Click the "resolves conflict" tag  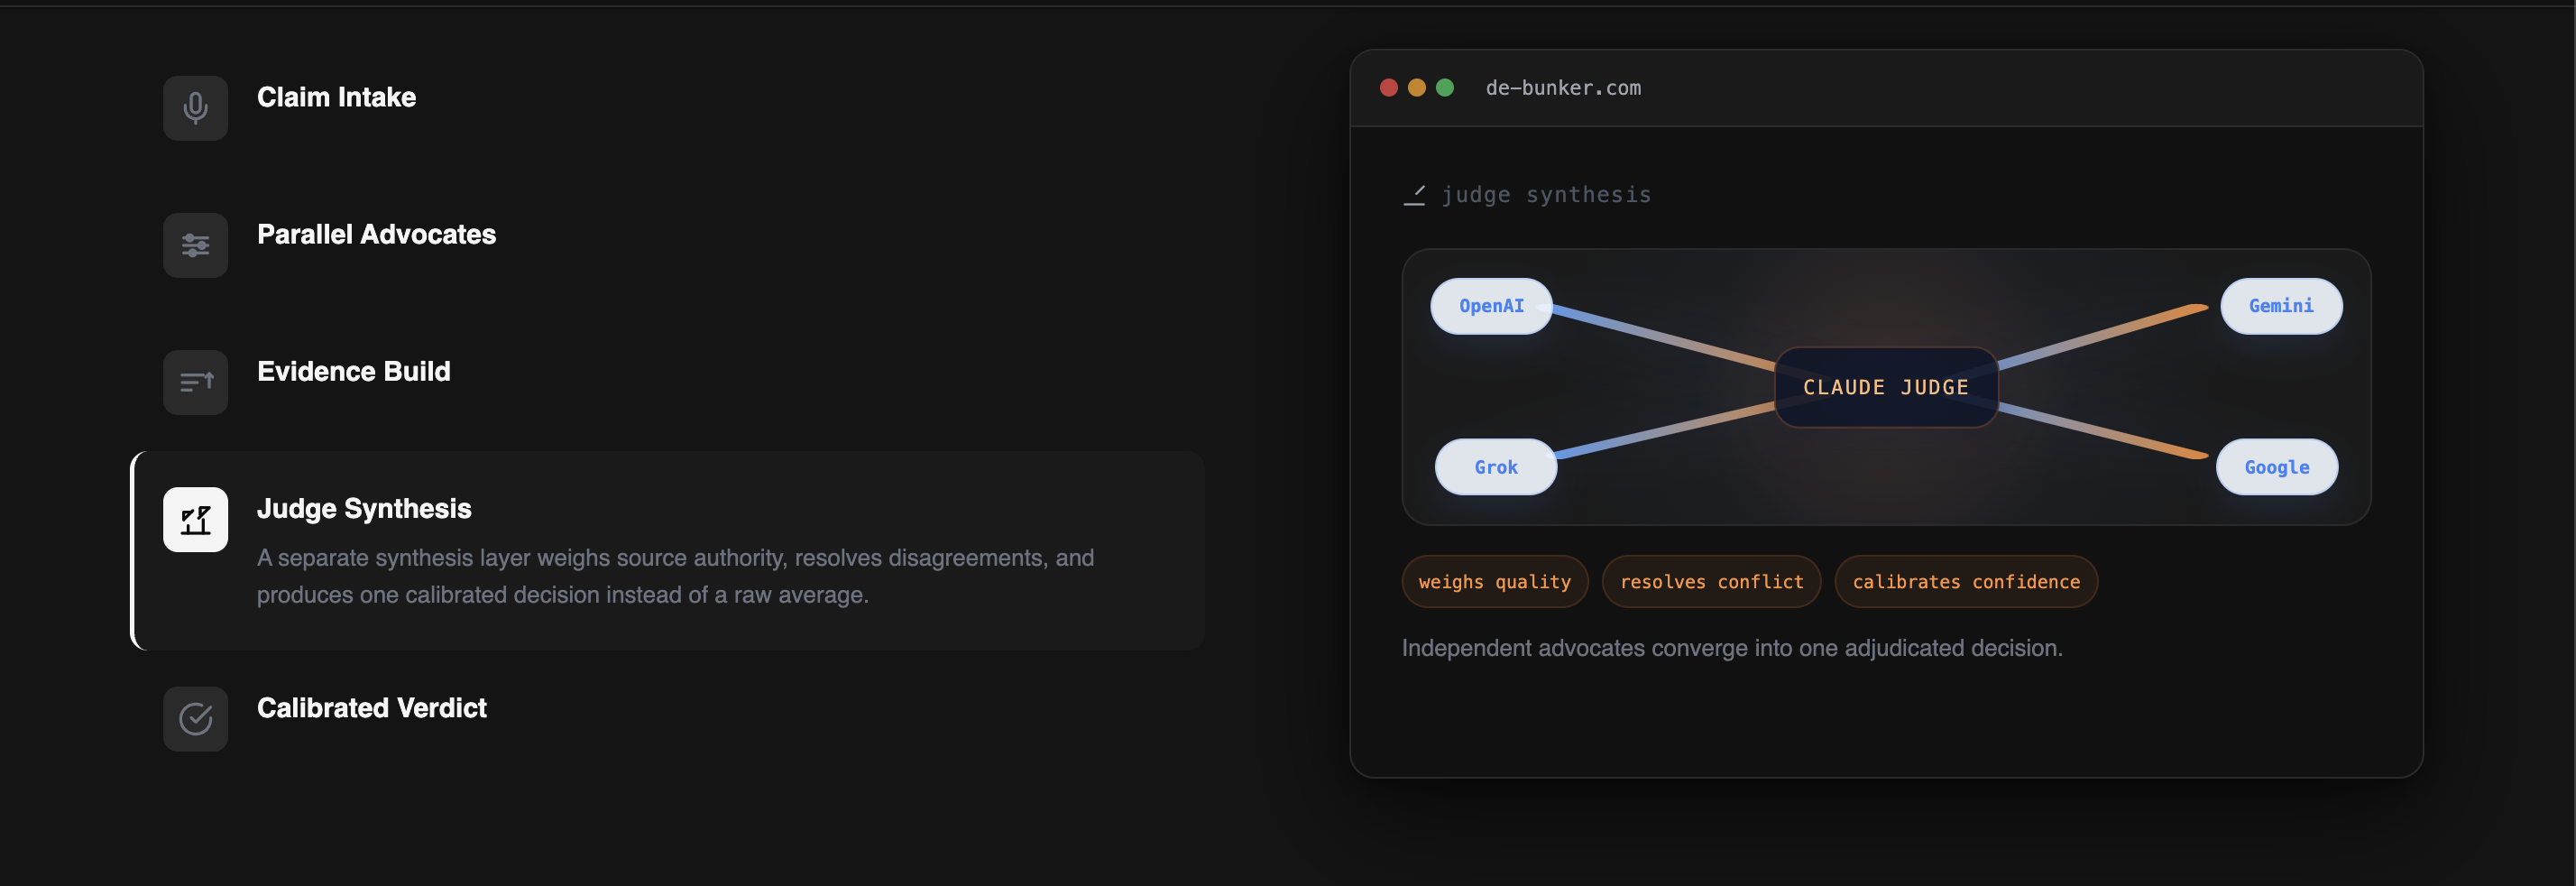click(x=1711, y=582)
